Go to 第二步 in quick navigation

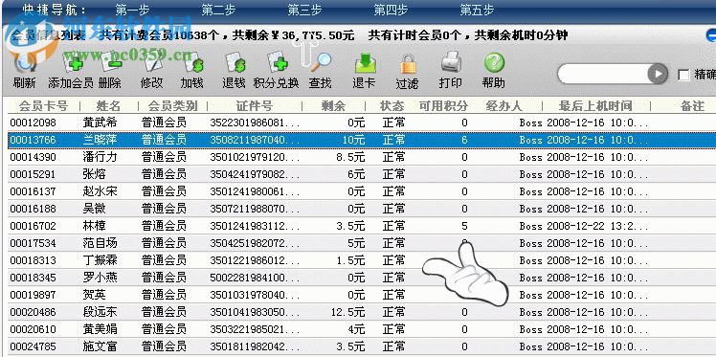218,10
